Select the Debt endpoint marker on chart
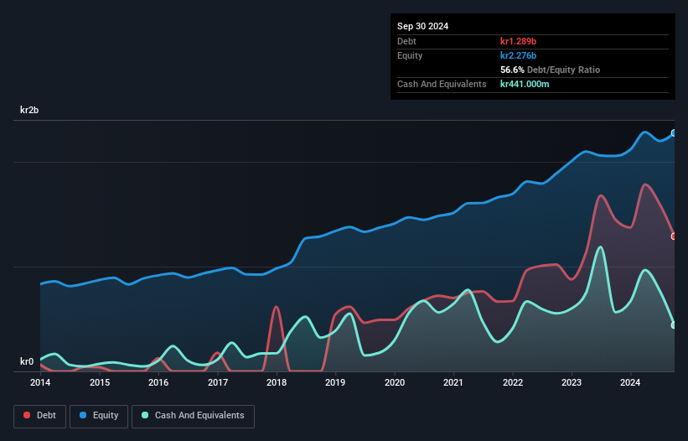The image size is (688, 441). (674, 236)
